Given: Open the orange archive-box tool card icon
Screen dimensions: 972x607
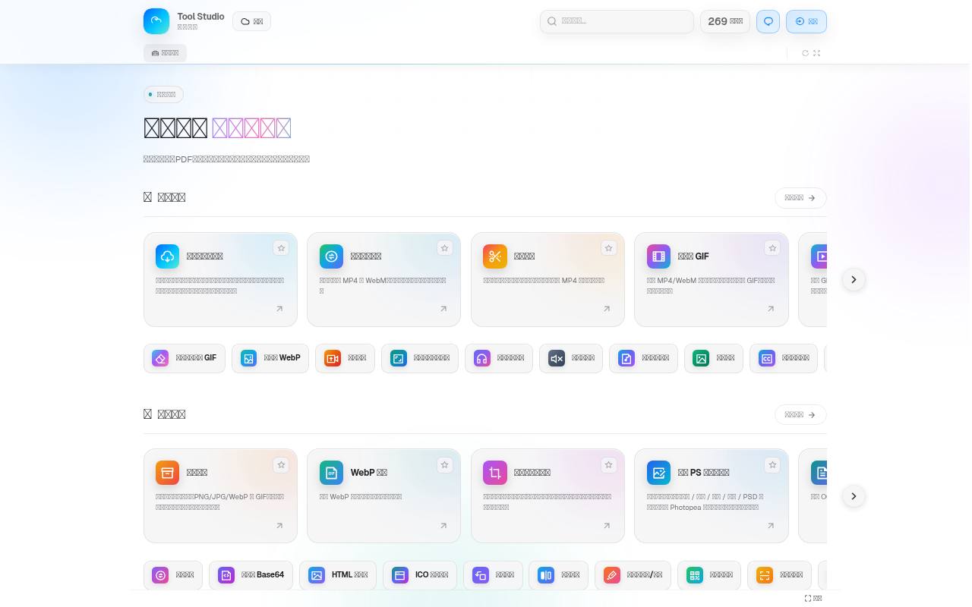Looking at the screenshot, I should 168,473.
